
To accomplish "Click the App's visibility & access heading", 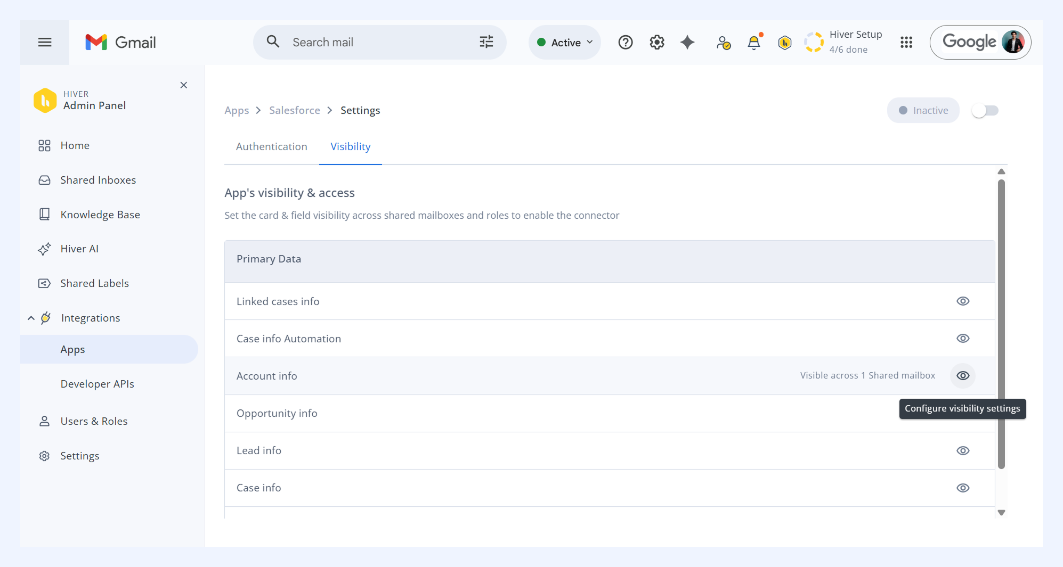I will click(x=290, y=193).
